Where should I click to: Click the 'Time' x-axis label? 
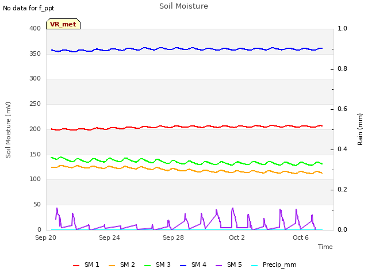coord(325,247)
